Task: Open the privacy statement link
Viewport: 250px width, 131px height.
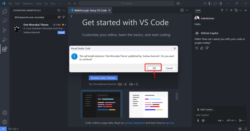Action: click(x=135, y=123)
